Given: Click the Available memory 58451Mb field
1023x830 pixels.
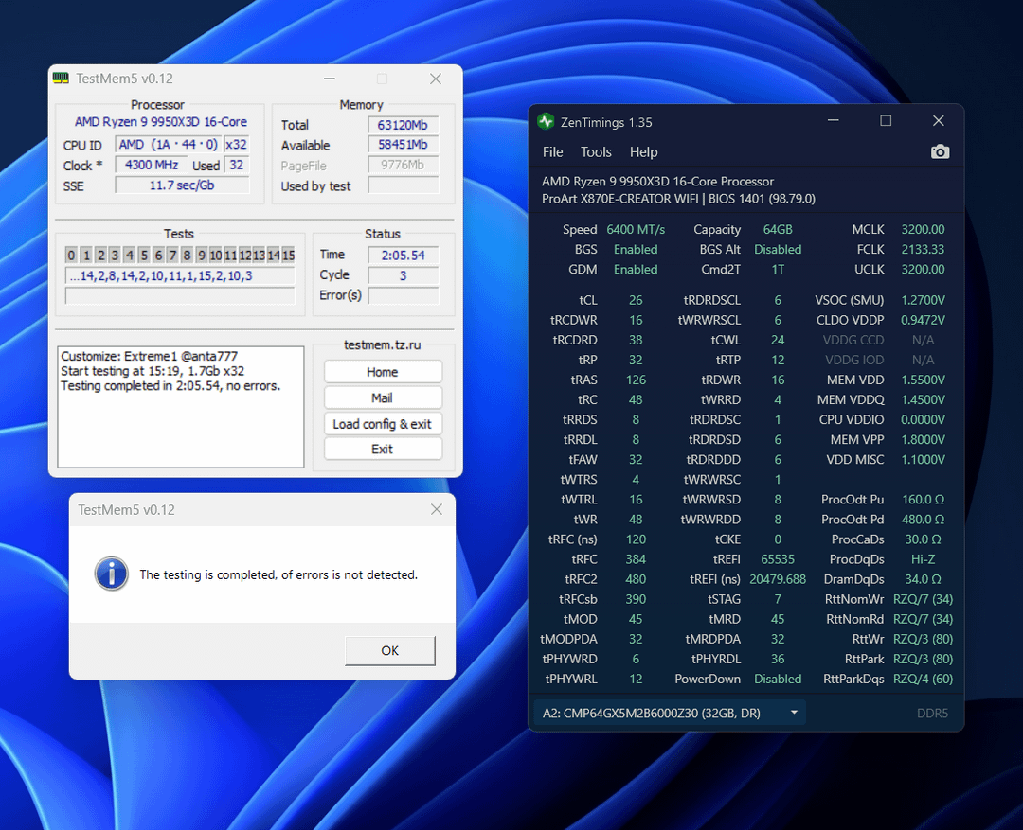Looking at the screenshot, I should [x=404, y=145].
